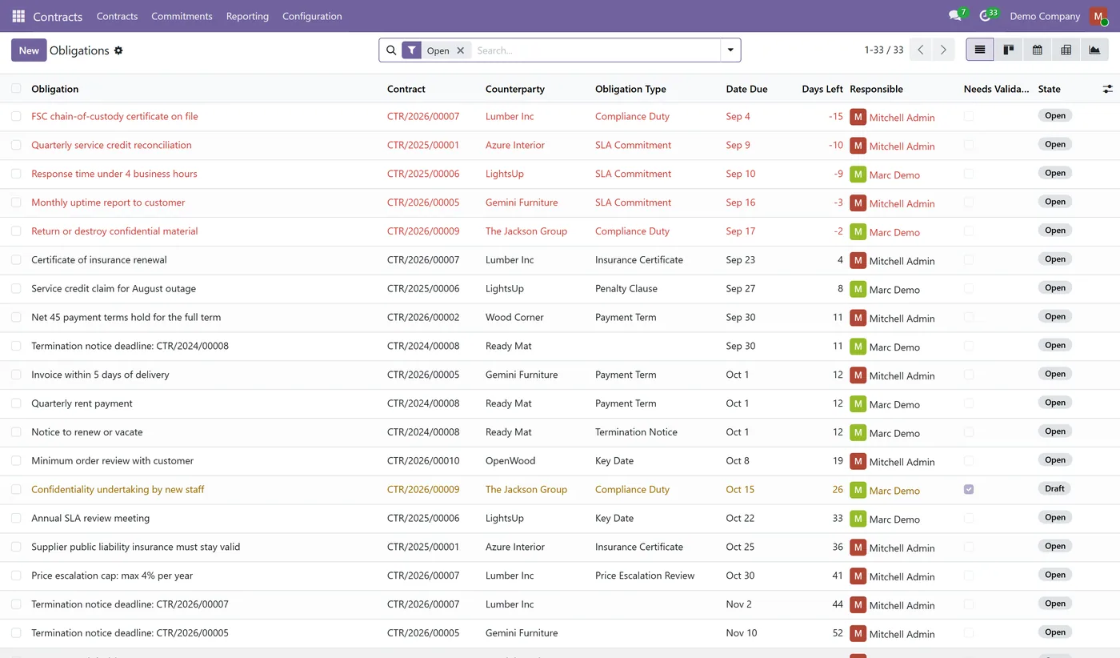The width and height of the screenshot is (1120, 658).
Task: Sort by the Obligation Type column header
Action: click(x=630, y=89)
